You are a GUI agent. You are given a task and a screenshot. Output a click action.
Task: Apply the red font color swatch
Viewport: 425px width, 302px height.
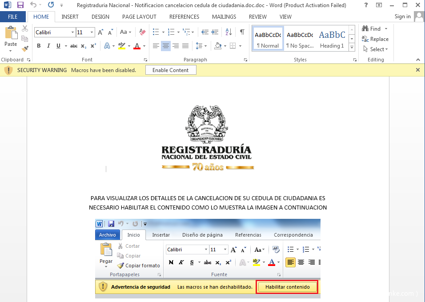136,46
